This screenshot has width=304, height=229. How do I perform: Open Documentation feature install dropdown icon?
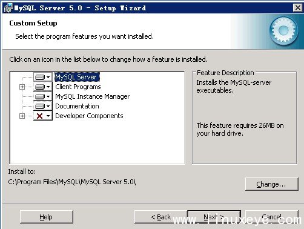coord(43,106)
